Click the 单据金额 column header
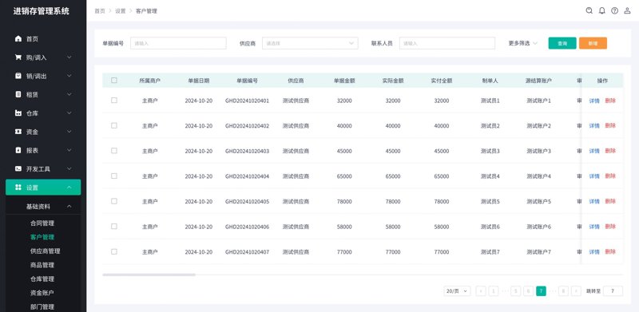 point(344,81)
